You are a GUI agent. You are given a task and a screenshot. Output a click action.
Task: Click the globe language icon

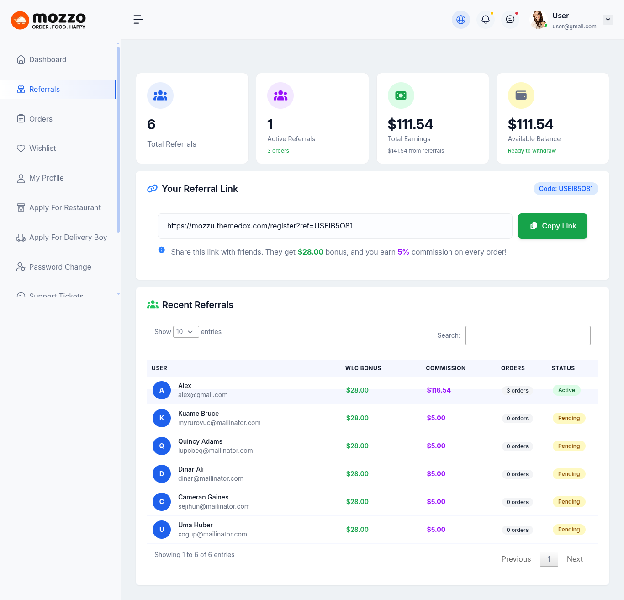(460, 20)
